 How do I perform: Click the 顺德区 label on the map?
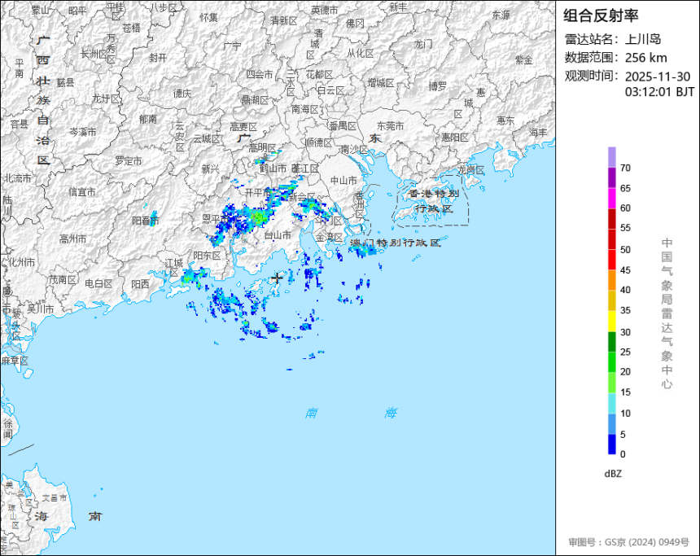click(319, 142)
